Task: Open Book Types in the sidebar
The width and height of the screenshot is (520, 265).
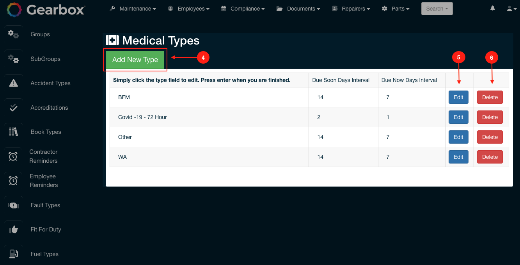Action: click(46, 132)
